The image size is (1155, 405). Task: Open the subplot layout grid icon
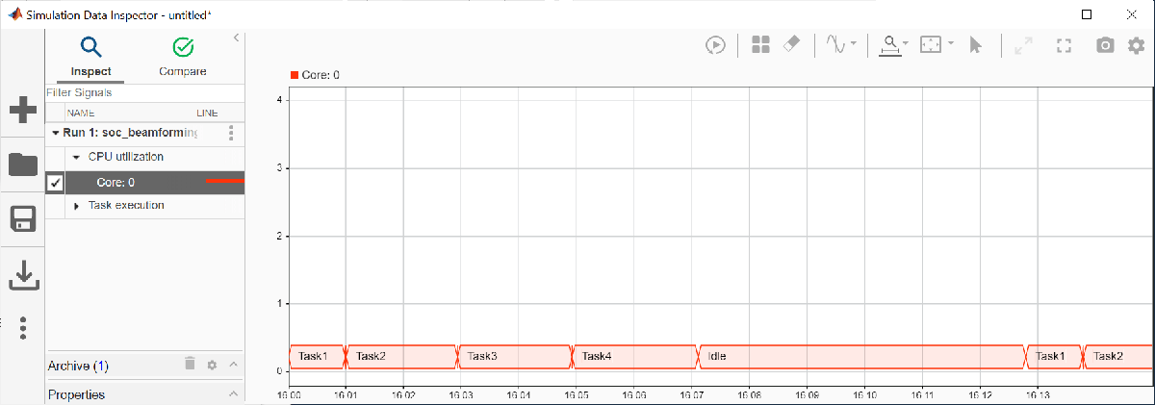coord(760,44)
